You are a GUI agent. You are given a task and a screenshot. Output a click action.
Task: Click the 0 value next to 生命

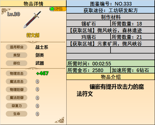pyautogui.click(x=37, y=114)
